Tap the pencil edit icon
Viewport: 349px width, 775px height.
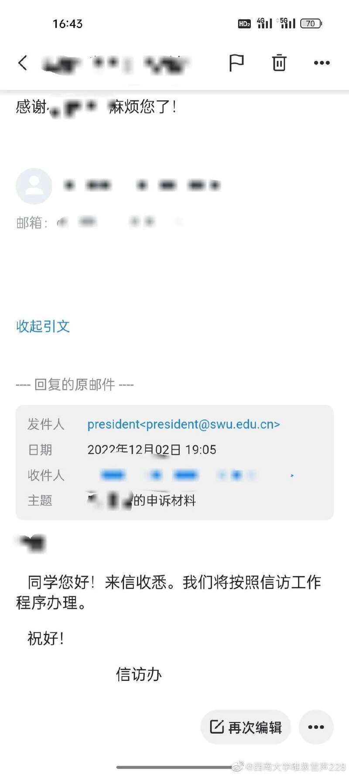[x=217, y=727]
